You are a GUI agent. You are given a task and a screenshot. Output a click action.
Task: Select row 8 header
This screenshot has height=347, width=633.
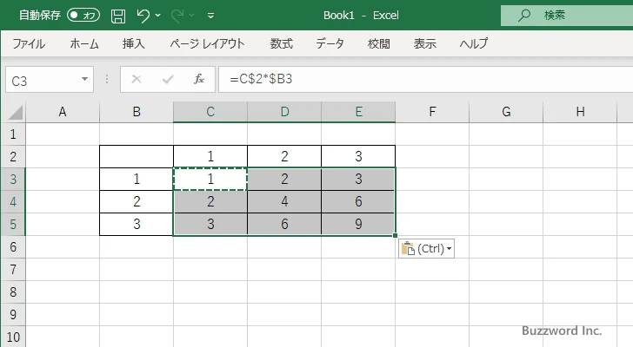click(x=13, y=291)
